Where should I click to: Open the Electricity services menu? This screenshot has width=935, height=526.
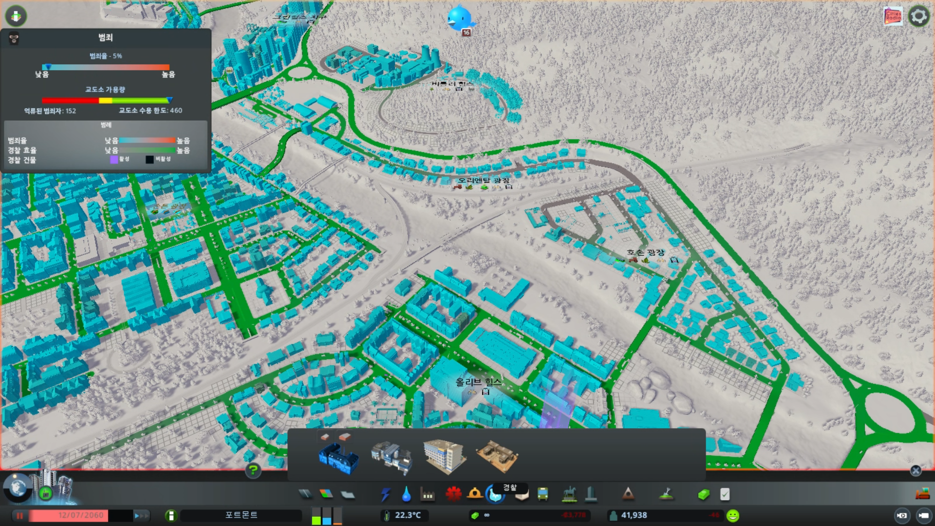pyautogui.click(x=385, y=494)
